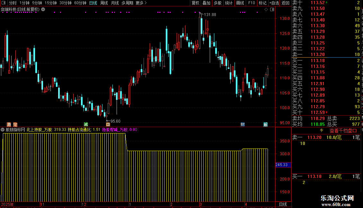363x208 pixels.
Task: Click the 叠加 overlay button
Action: point(207,3)
